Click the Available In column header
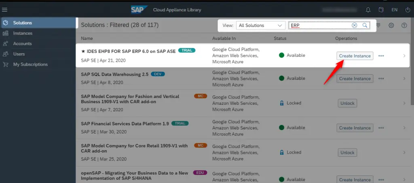The height and width of the screenshot is (183, 414). point(224,38)
